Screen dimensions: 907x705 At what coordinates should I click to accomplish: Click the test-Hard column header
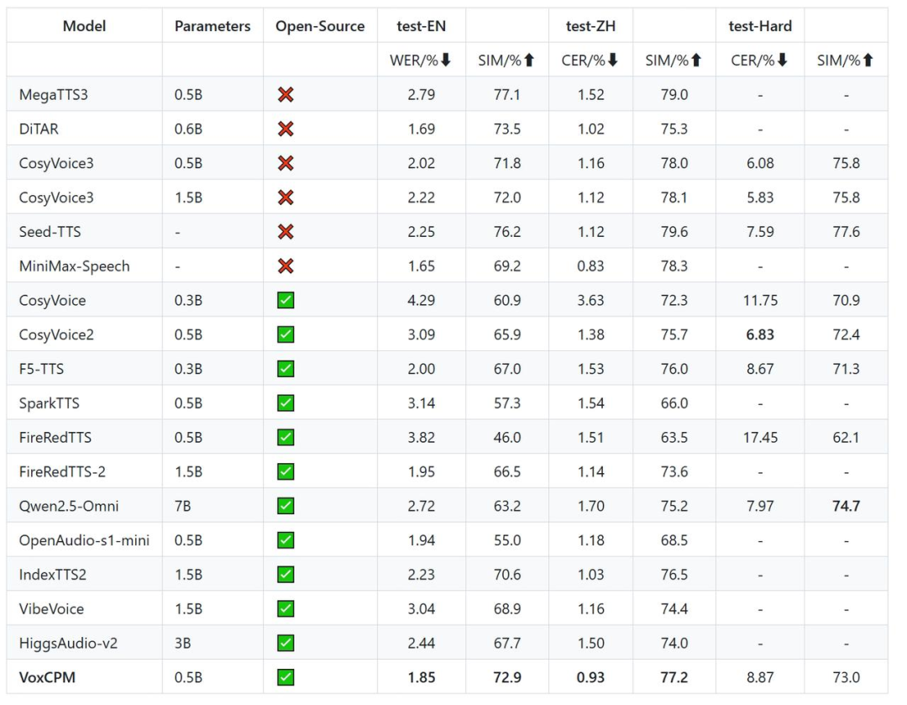coord(759,26)
